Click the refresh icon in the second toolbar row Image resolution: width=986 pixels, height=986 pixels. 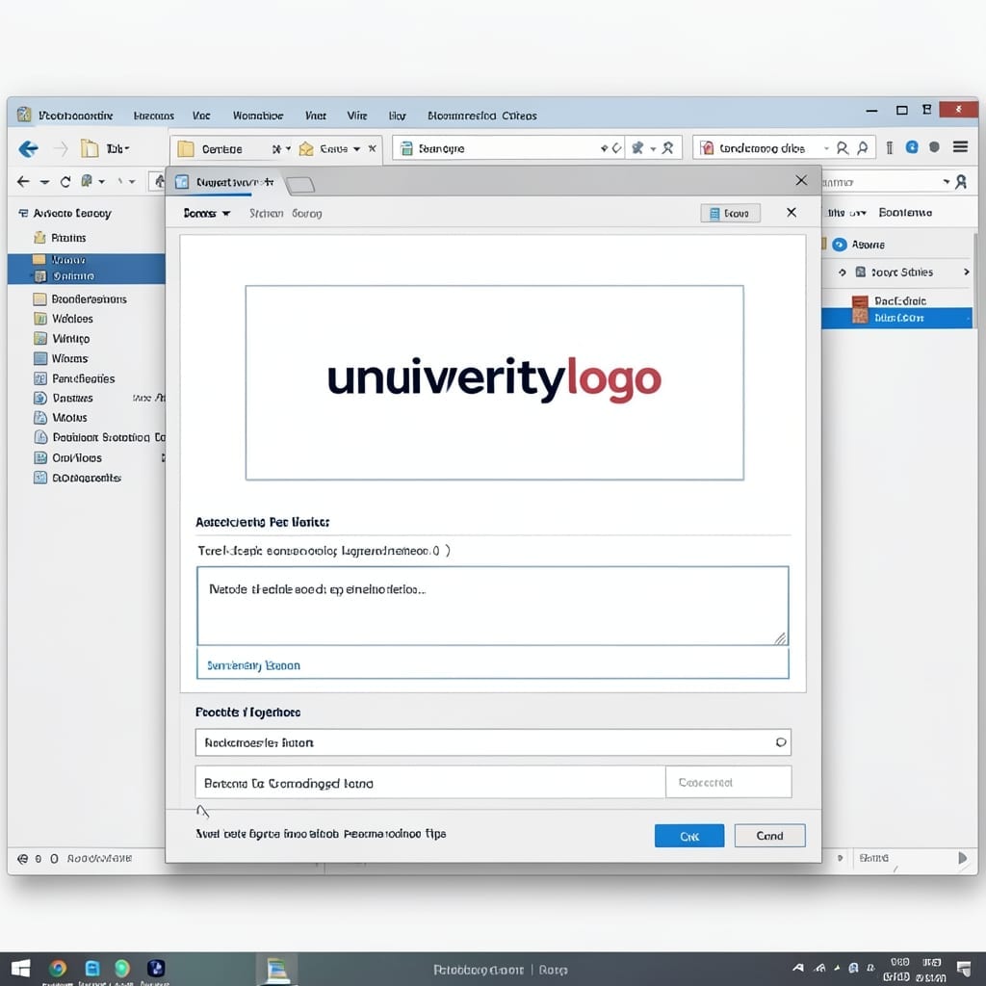pos(65,182)
